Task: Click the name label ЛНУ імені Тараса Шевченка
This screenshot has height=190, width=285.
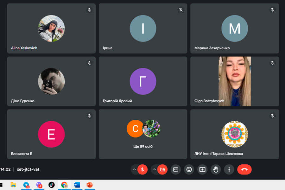Action: 218,154
